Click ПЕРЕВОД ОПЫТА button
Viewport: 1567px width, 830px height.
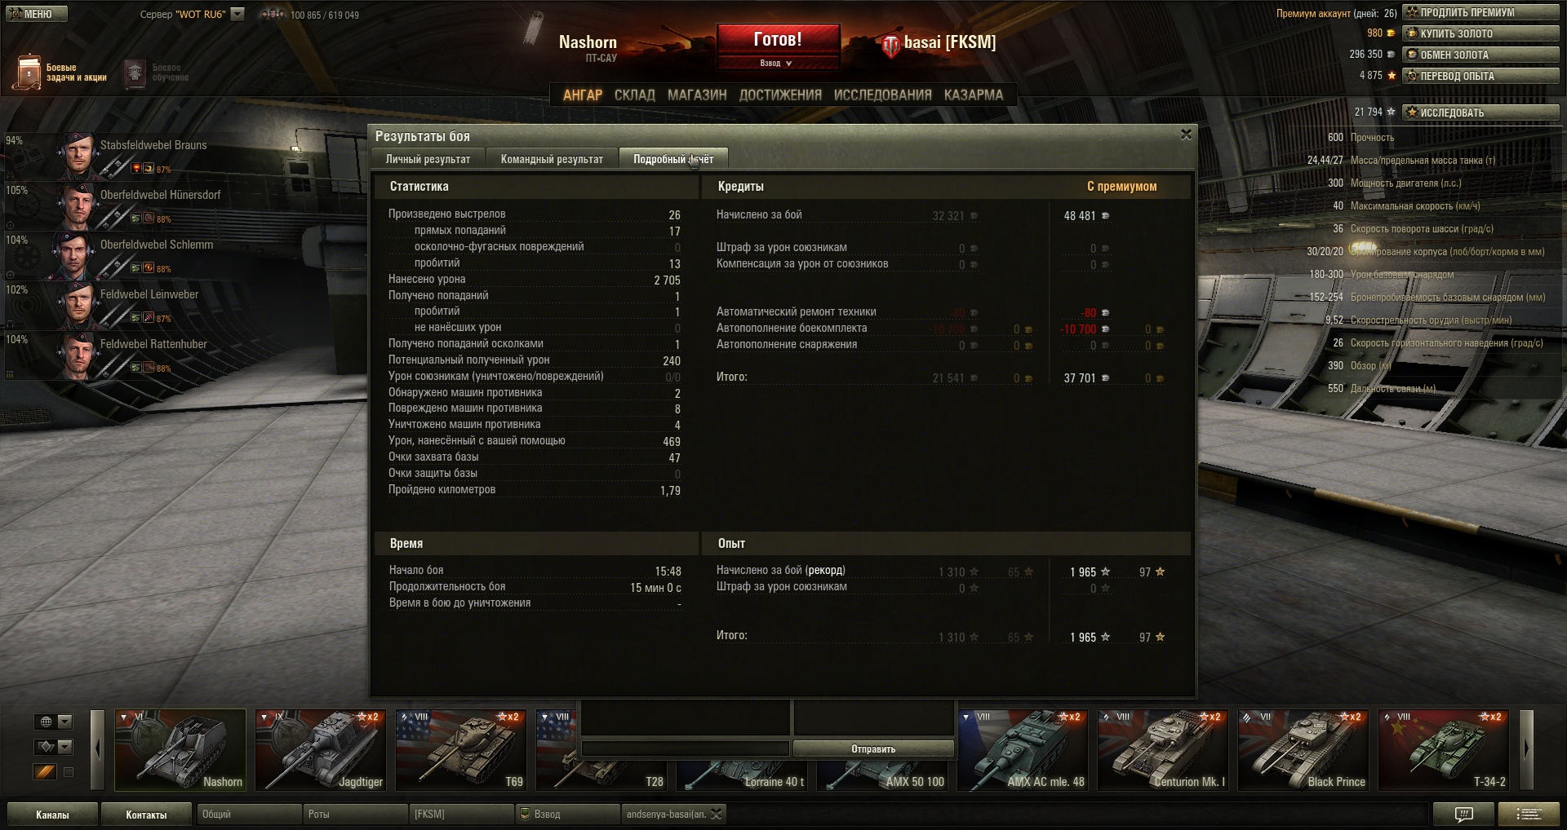coord(1481,76)
